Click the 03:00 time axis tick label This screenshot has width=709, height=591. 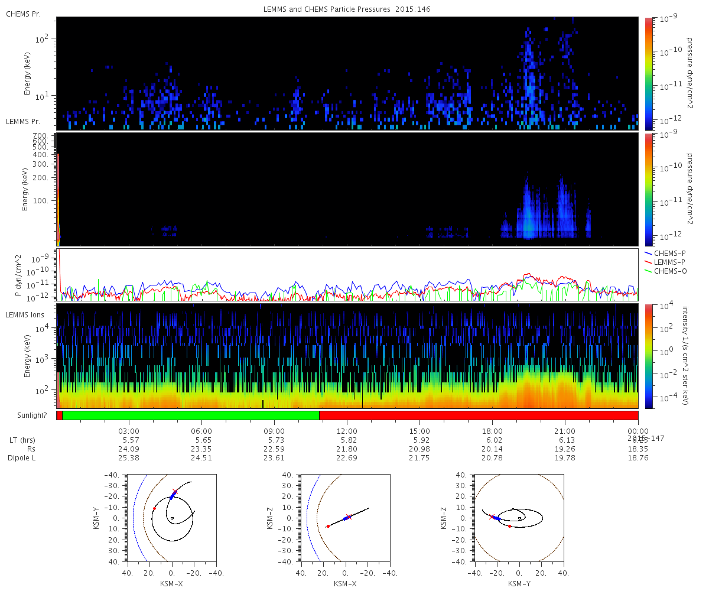(x=129, y=431)
